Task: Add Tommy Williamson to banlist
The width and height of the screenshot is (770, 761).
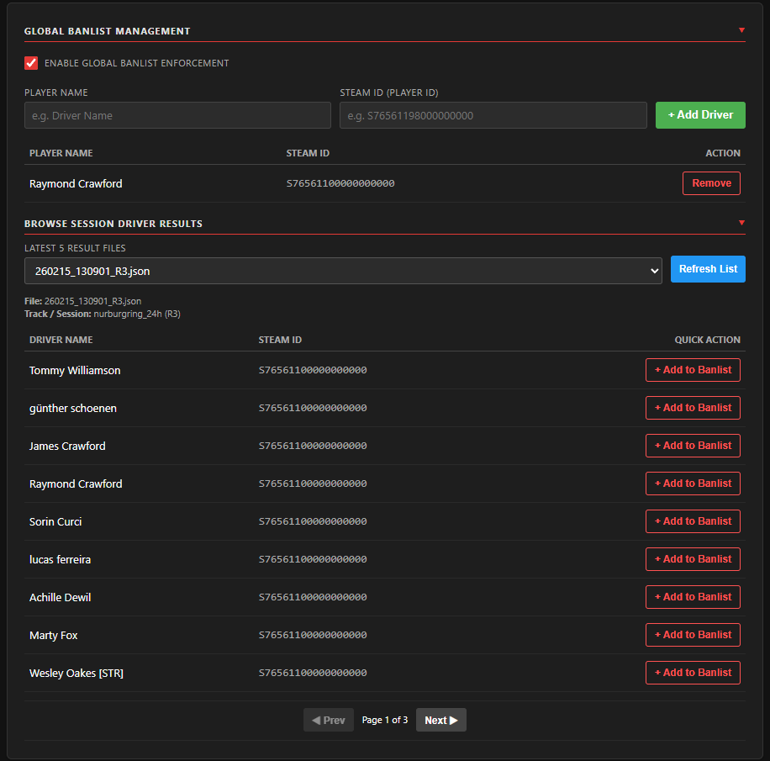Action: [x=693, y=370]
